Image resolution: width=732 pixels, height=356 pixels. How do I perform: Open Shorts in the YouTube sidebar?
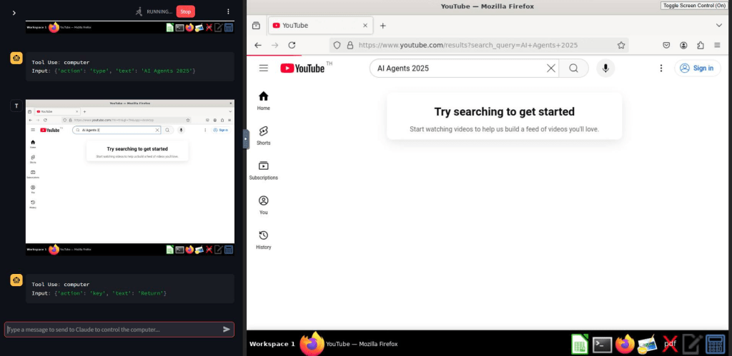tap(263, 135)
